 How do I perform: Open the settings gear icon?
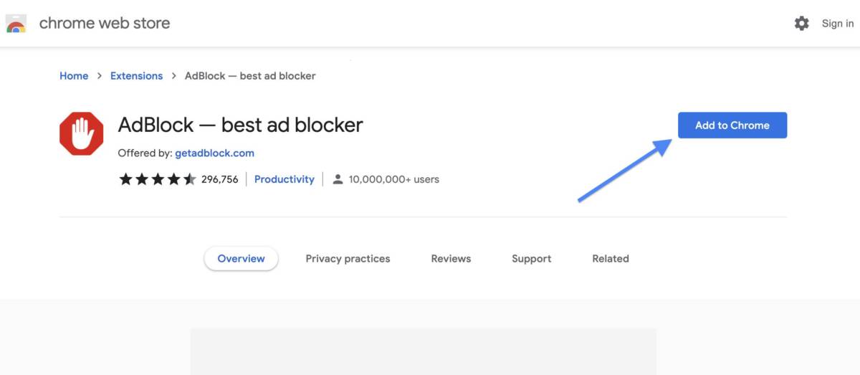[802, 24]
